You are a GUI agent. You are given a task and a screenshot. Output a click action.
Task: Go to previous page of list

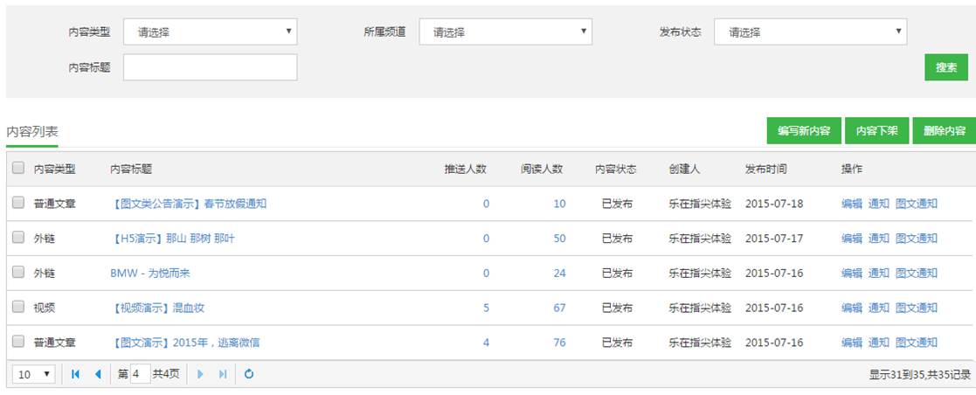(98, 374)
